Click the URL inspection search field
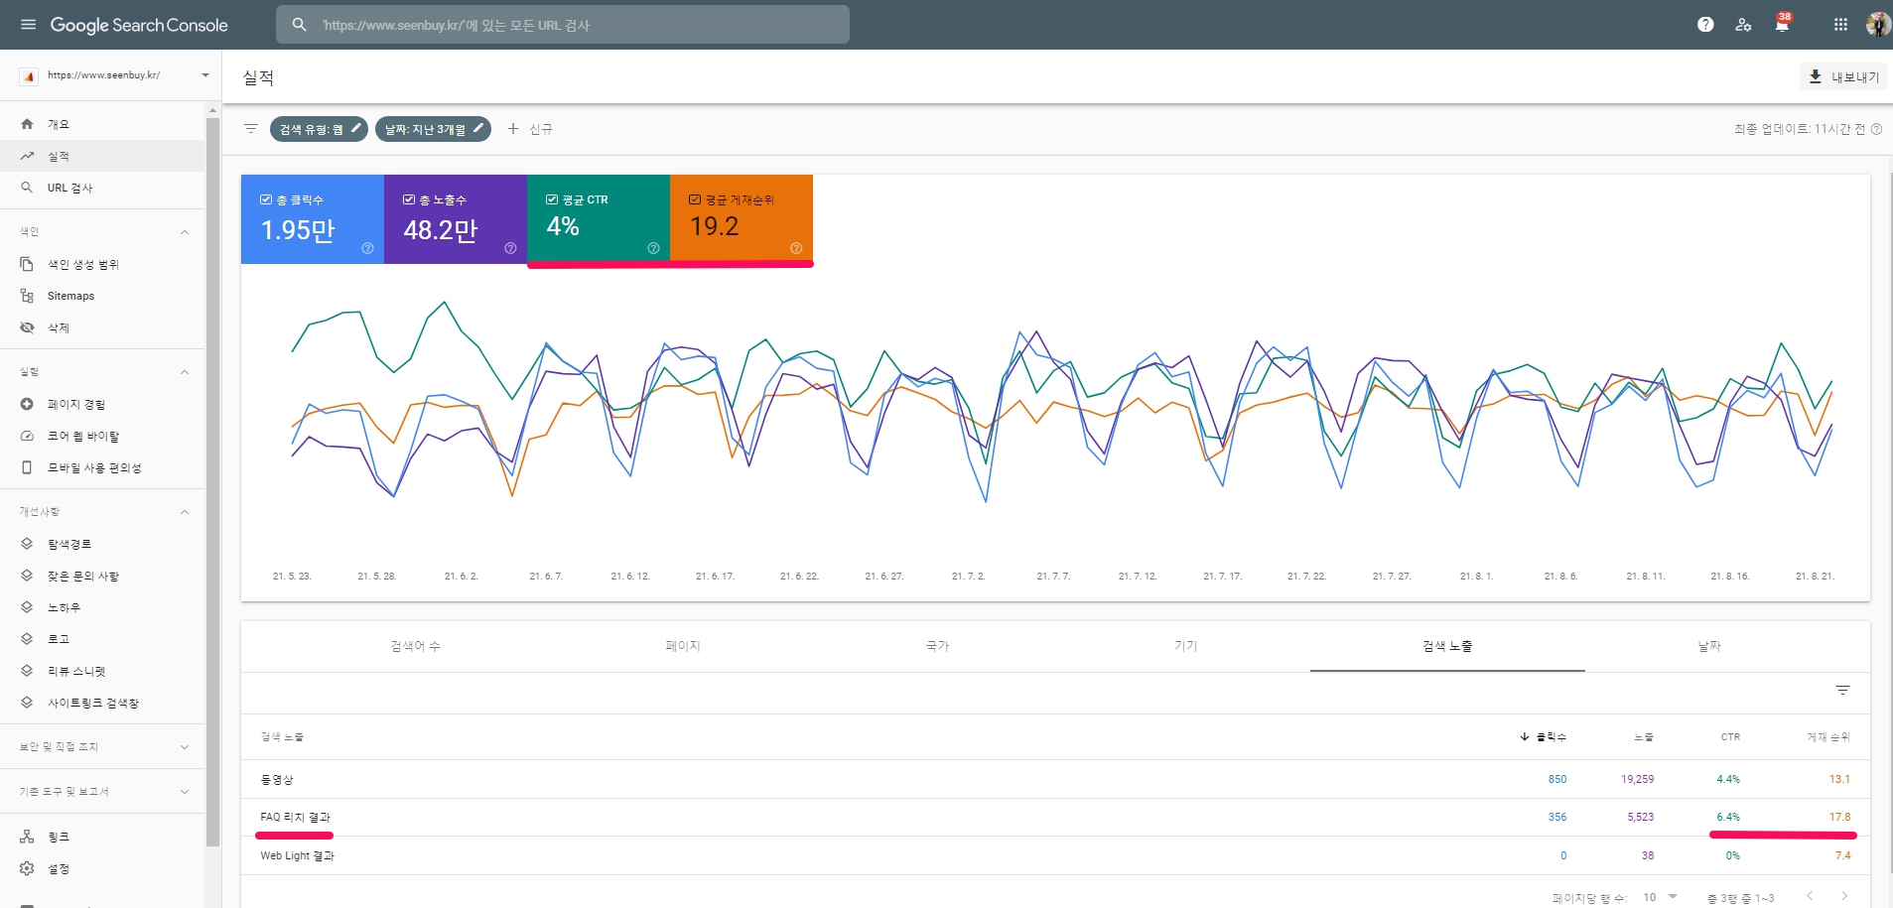The width and height of the screenshot is (1893, 908). coord(563,25)
